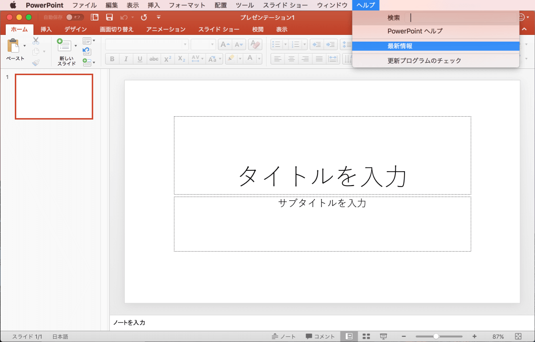Click the redo/repeat arrow icon
This screenshot has width=535, height=342.
(144, 17)
